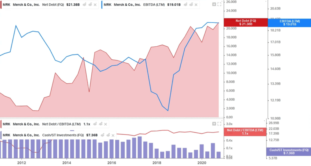This screenshot has width=311, height=166.
Task: Click the 'Net Debt / EBITDA (LTM)' metric name in the legend
Action: pos(61,124)
